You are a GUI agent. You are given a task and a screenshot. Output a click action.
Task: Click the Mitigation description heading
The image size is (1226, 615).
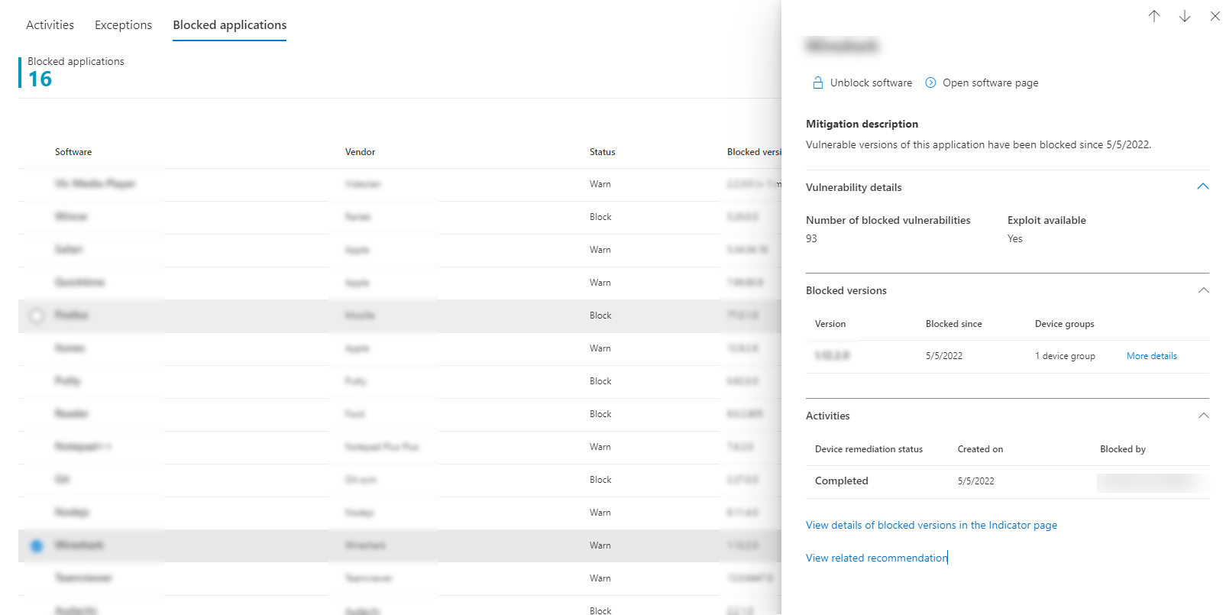point(862,124)
